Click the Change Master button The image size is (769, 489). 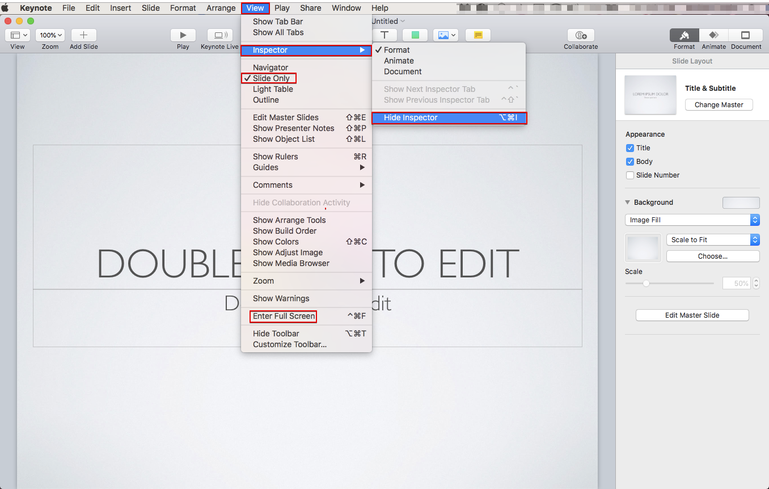click(719, 105)
